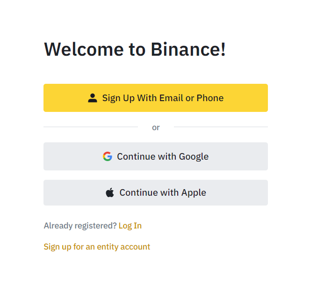Click the Welcome to Binance! heading
310x287 pixels.
(x=135, y=49)
